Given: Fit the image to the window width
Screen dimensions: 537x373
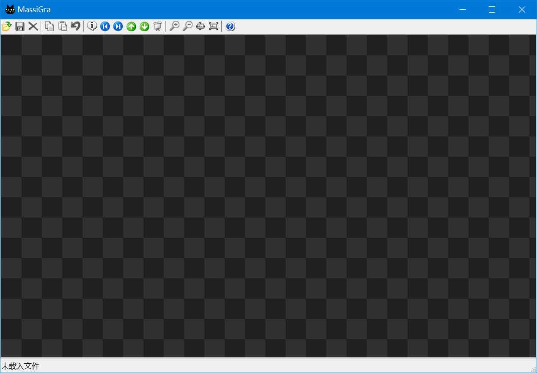Looking at the screenshot, I should (x=200, y=27).
